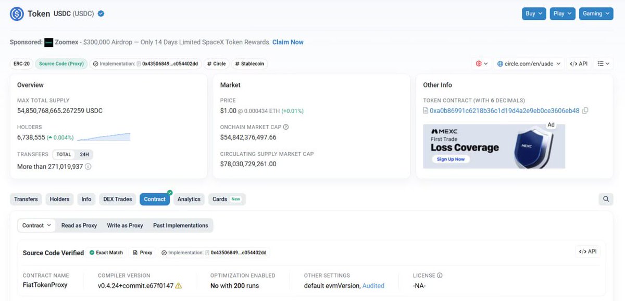The height and width of the screenshot is (301, 625).
Task: Click the document icon before the contract address
Action: coord(426,111)
